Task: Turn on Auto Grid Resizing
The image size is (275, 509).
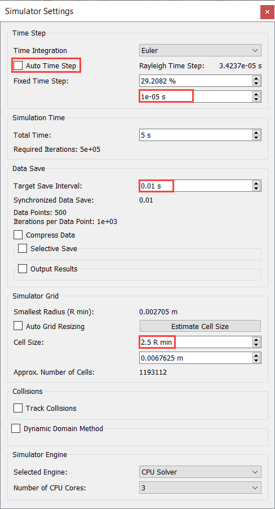Action: [x=18, y=326]
